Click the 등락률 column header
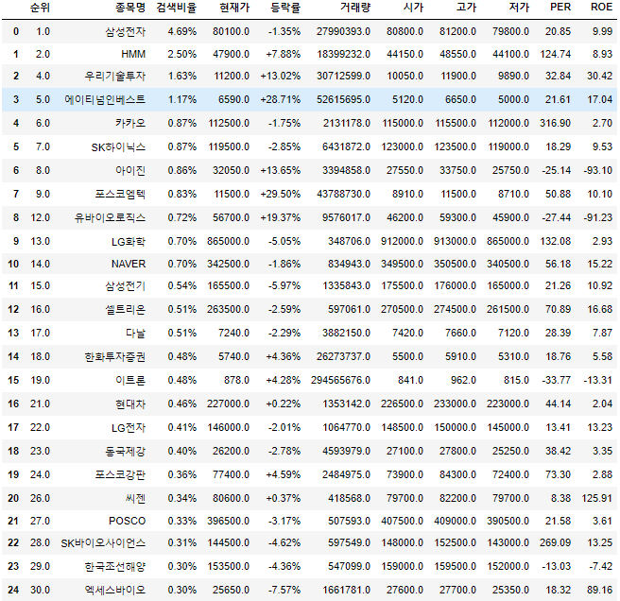 click(285, 8)
